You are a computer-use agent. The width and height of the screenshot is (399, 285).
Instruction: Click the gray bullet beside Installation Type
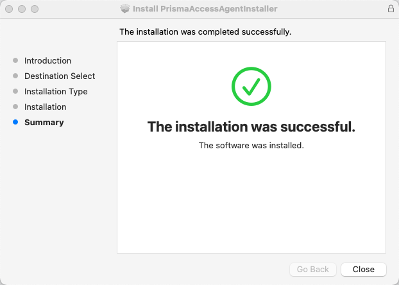point(15,91)
